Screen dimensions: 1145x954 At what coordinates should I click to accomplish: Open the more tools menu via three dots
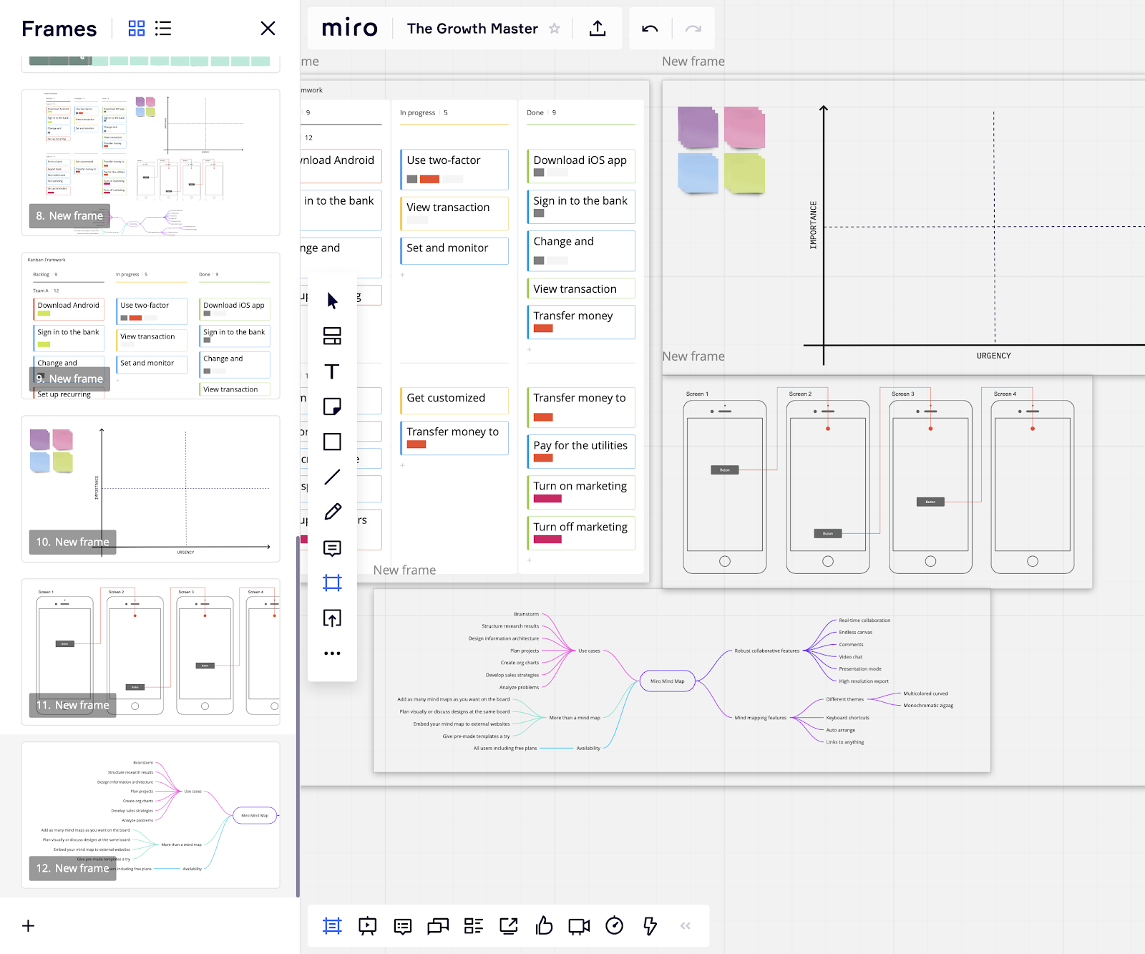[331, 653]
